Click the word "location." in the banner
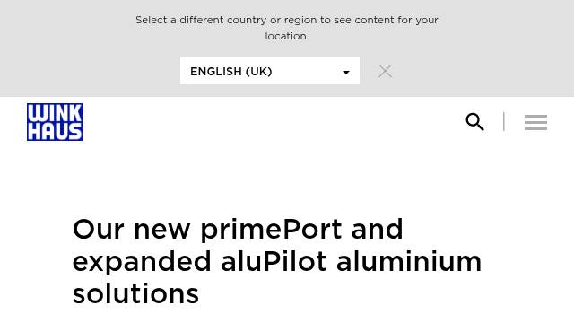574x323 pixels. coord(287,36)
